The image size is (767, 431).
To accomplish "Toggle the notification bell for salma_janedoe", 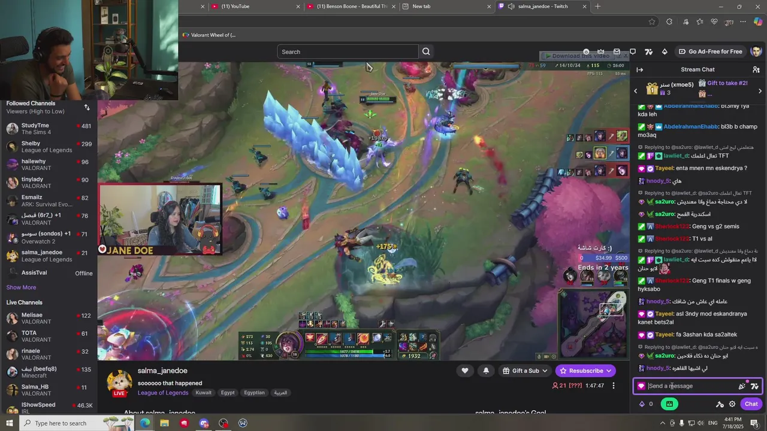I will tap(486, 371).
